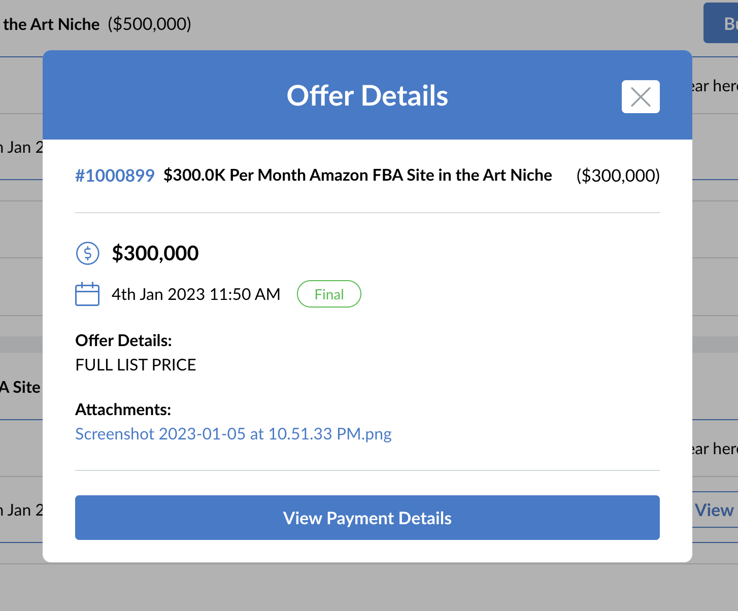Click the Attachments label

click(123, 410)
